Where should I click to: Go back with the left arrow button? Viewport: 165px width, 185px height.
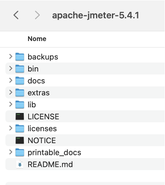[16, 15]
